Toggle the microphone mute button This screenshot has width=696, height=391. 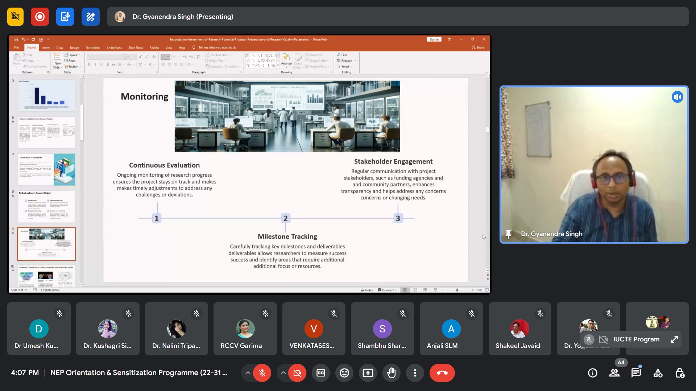tap(262, 373)
